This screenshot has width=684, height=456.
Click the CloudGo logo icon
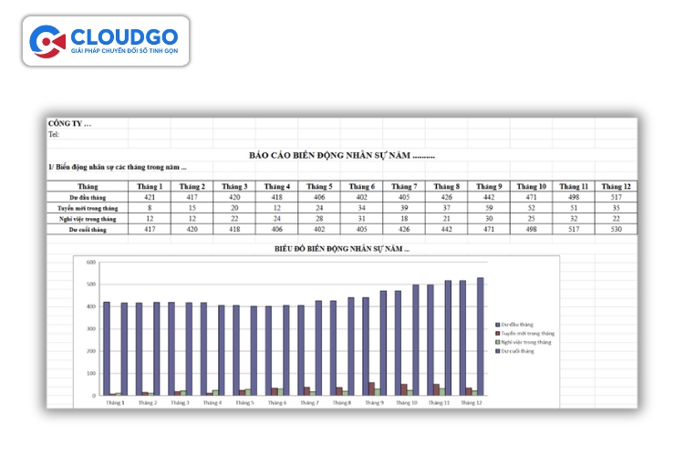coord(47,41)
